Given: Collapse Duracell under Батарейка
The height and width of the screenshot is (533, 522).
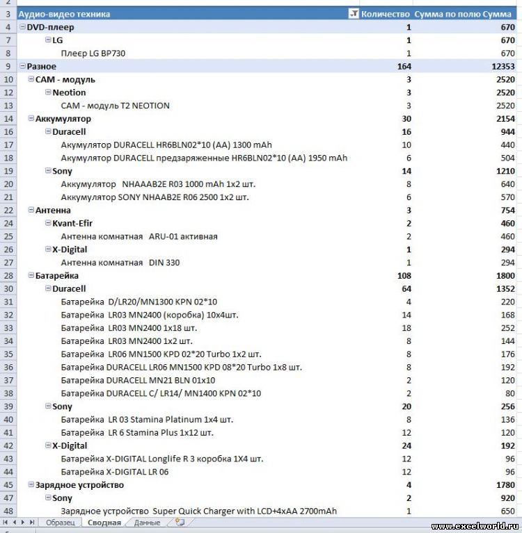Looking at the screenshot, I should (48, 288).
